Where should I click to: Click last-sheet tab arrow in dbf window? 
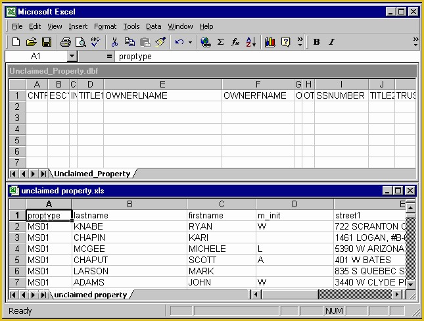(x=43, y=174)
